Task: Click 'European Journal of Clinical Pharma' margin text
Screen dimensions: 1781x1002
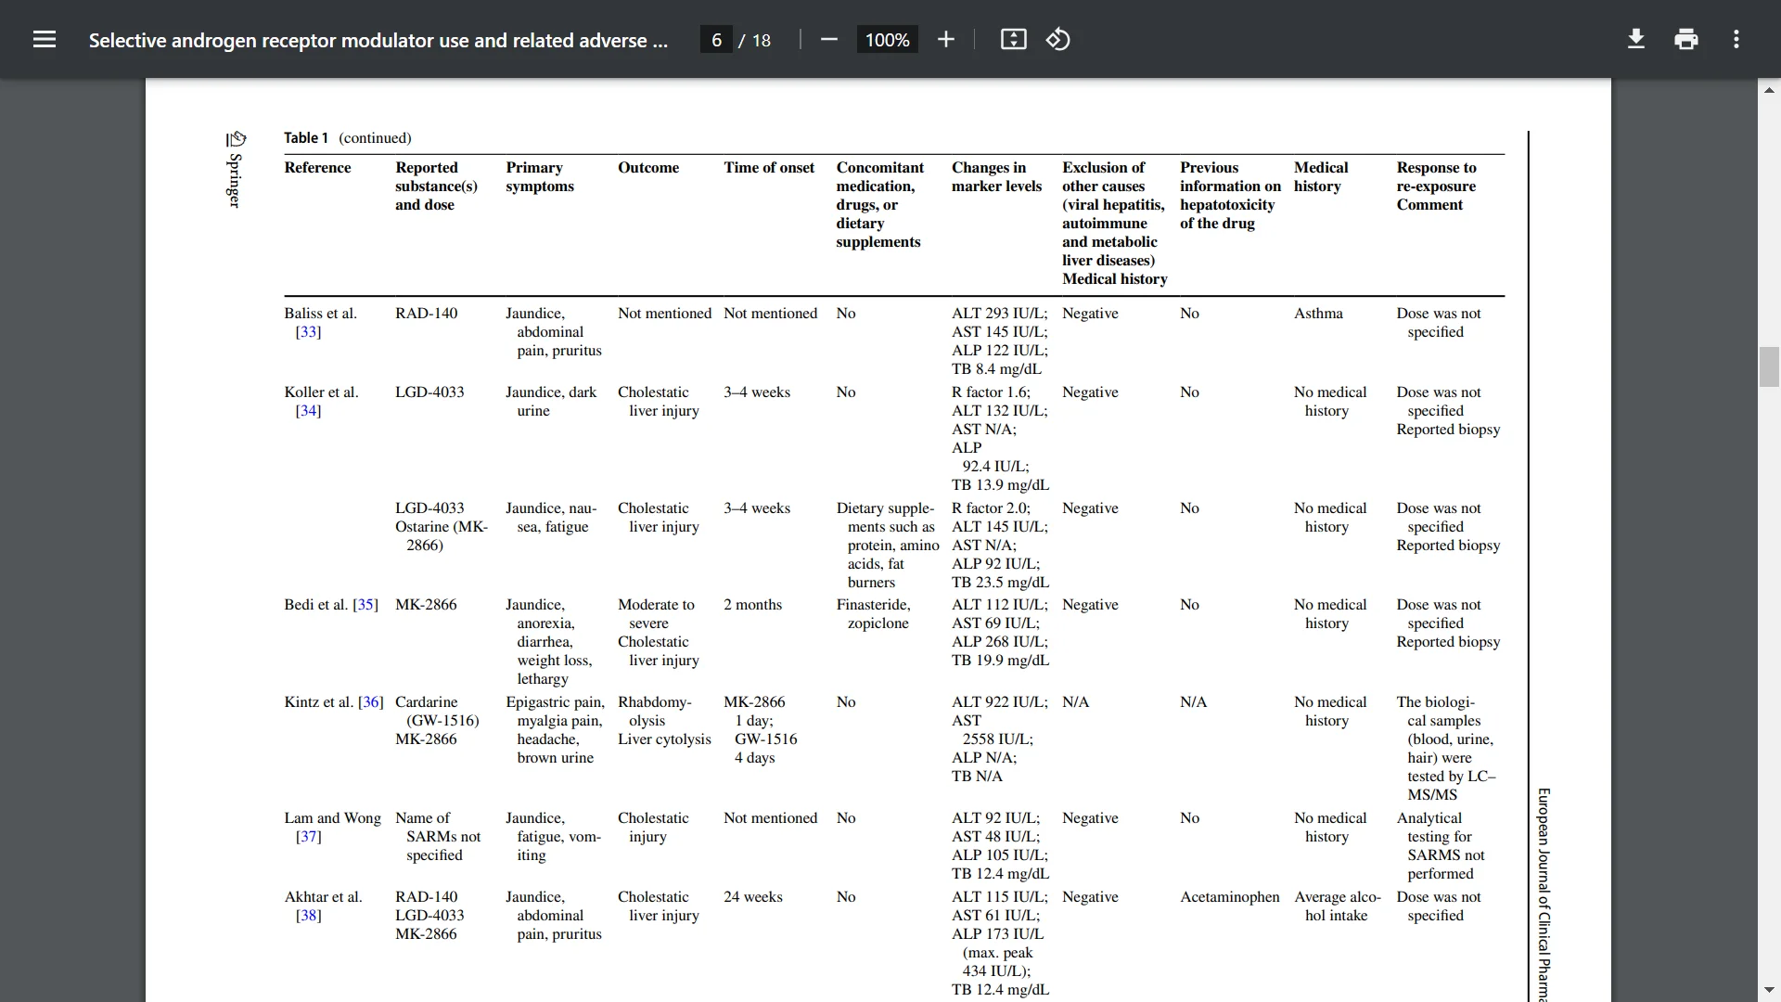Action: (1544, 894)
